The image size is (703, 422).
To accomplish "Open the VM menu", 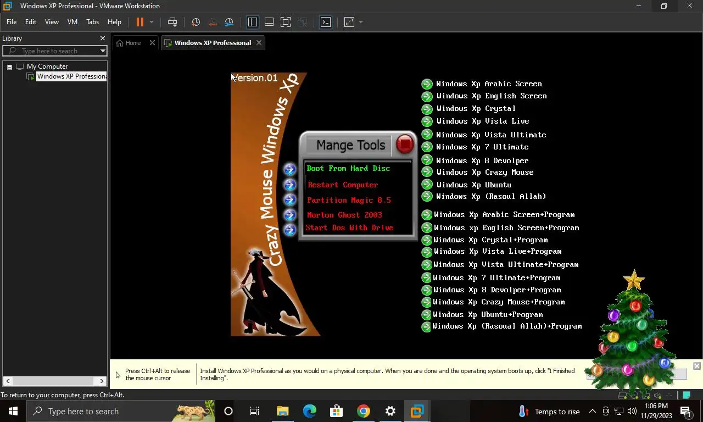I will pyautogui.click(x=72, y=22).
